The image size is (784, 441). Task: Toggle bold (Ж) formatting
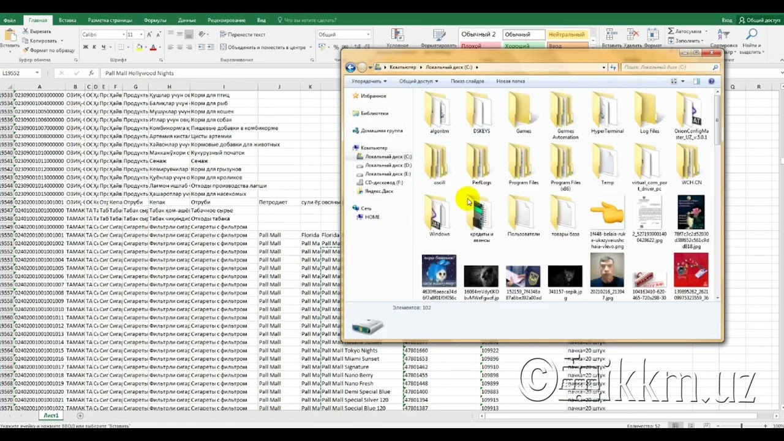click(x=85, y=47)
